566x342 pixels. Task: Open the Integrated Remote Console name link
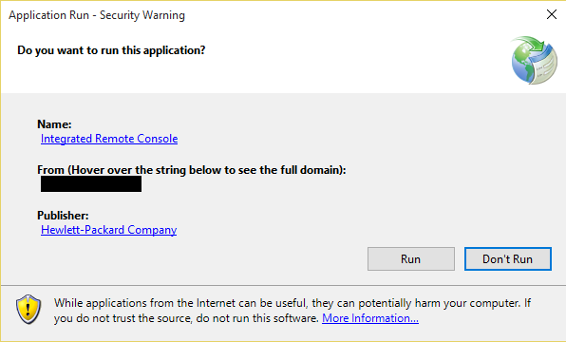pos(109,139)
